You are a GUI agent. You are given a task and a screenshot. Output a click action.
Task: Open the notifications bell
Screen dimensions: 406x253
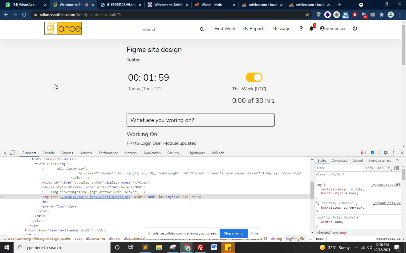pos(311,28)
